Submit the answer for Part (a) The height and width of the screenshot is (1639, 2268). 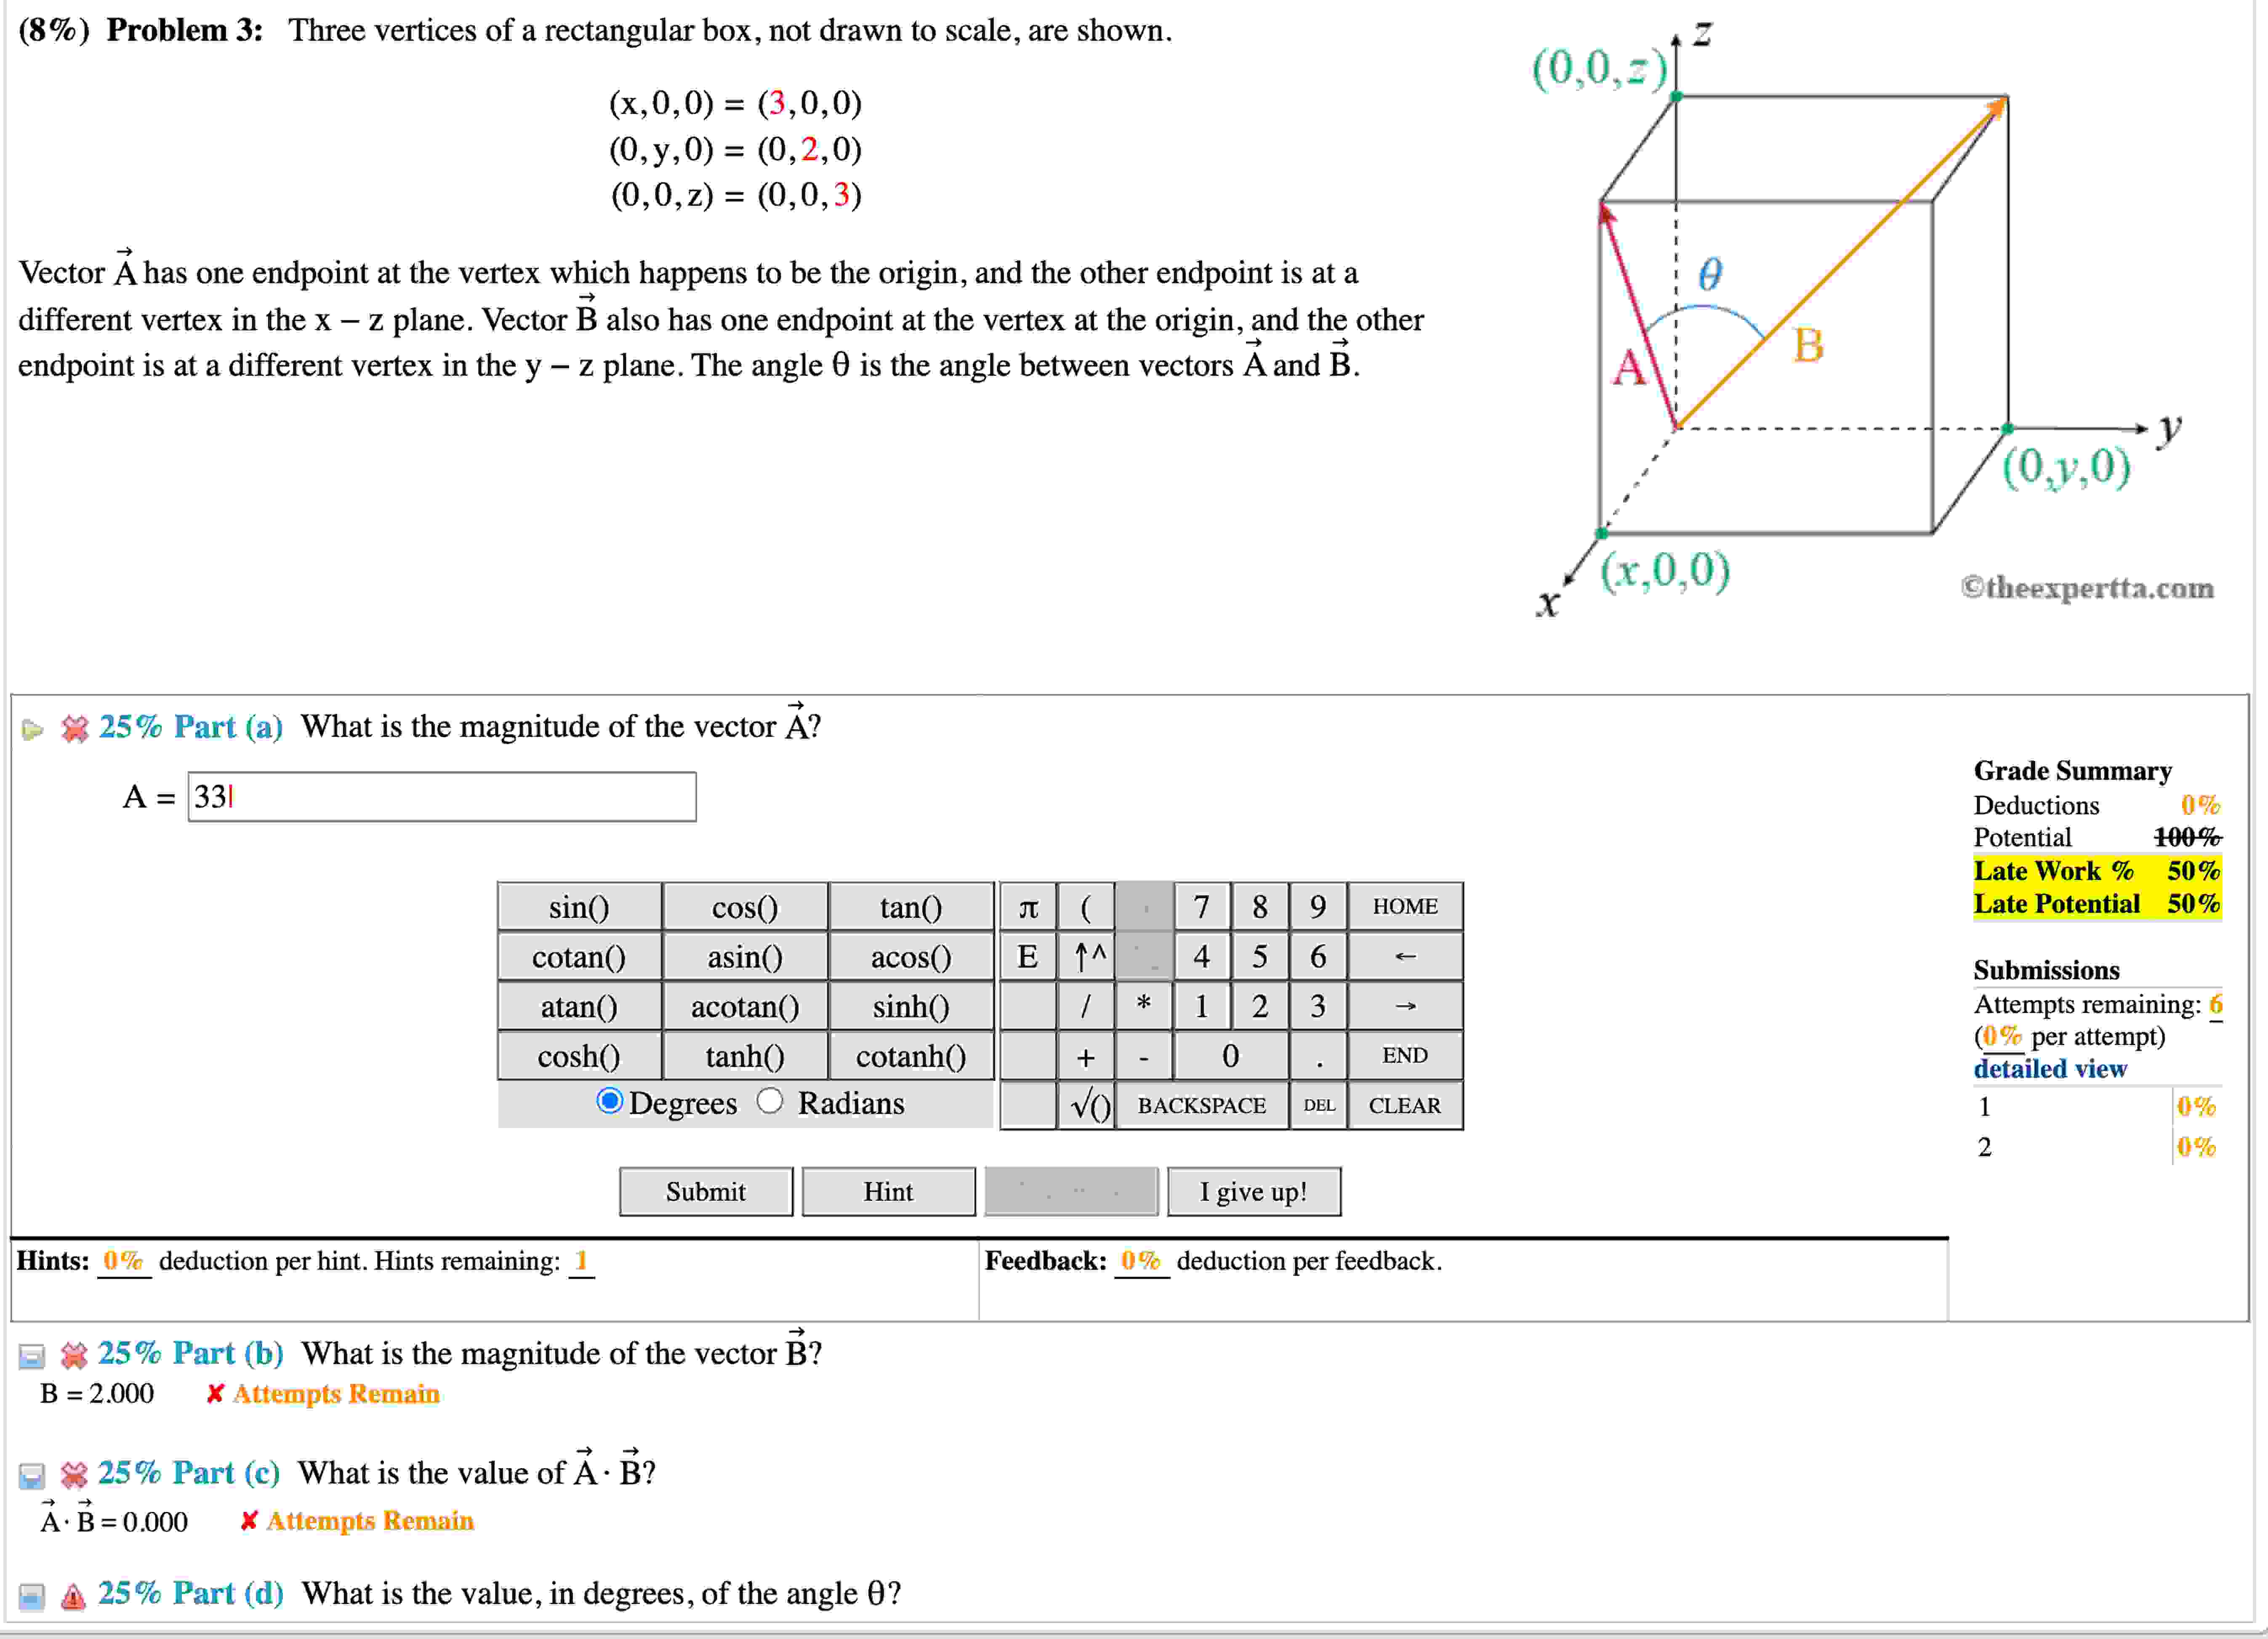click(x=705, y=1191)
